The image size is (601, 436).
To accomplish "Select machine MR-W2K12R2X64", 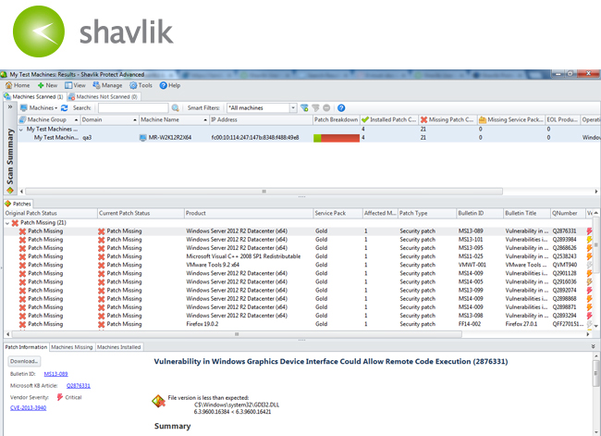I will click(x=170, y=137).
